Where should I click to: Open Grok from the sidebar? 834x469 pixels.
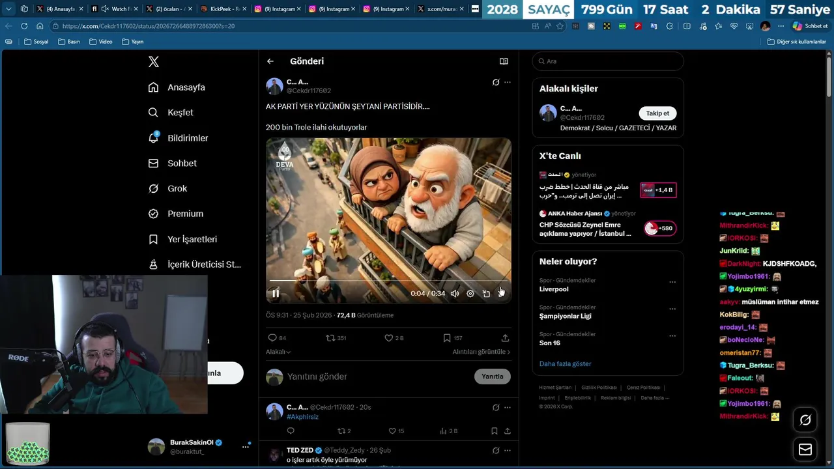pyautogui.click(x=168, y=188)
